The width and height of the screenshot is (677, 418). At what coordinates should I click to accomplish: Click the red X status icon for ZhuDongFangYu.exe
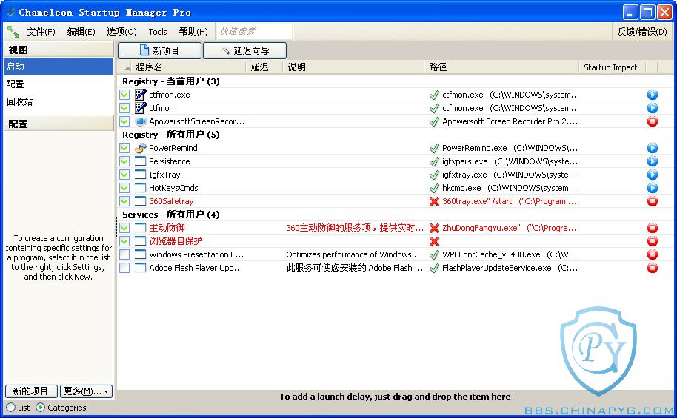coord(434,228)
